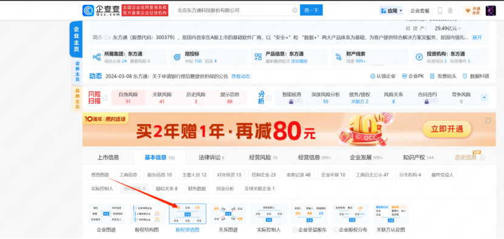
Task: Open the 经营风险 tab
Action: point(264,158)
